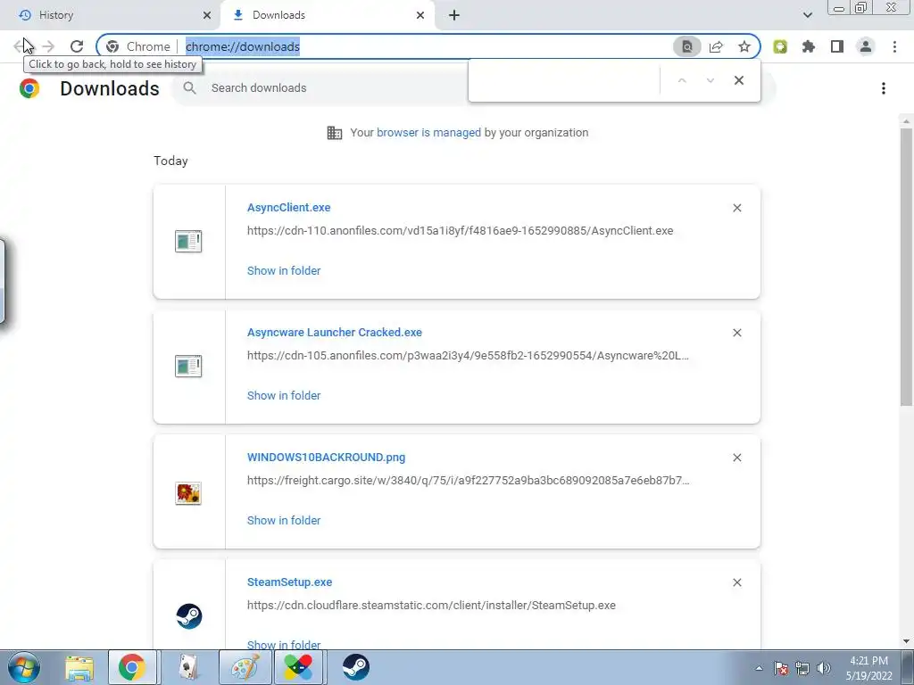This screenshot has width=914, height=685.
Task: Switch to the History tab
Action: (111, 15)
